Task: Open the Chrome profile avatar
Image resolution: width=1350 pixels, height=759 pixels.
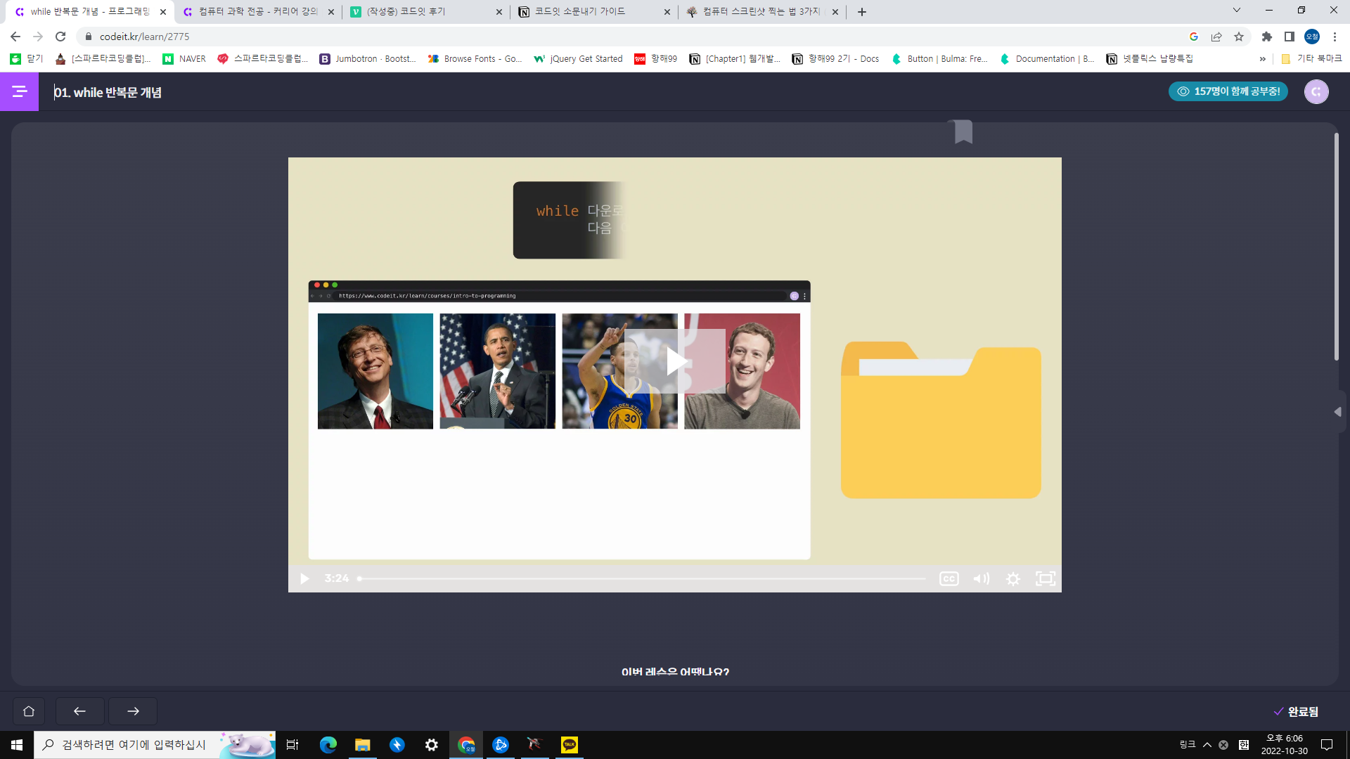Action: point(1312,37)
